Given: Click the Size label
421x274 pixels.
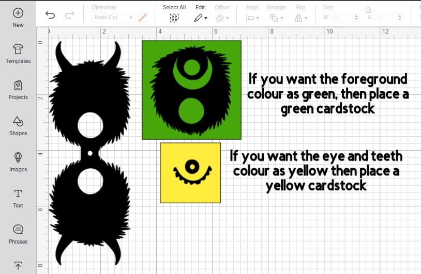Looking at the screenshot, I should (328, 8).
